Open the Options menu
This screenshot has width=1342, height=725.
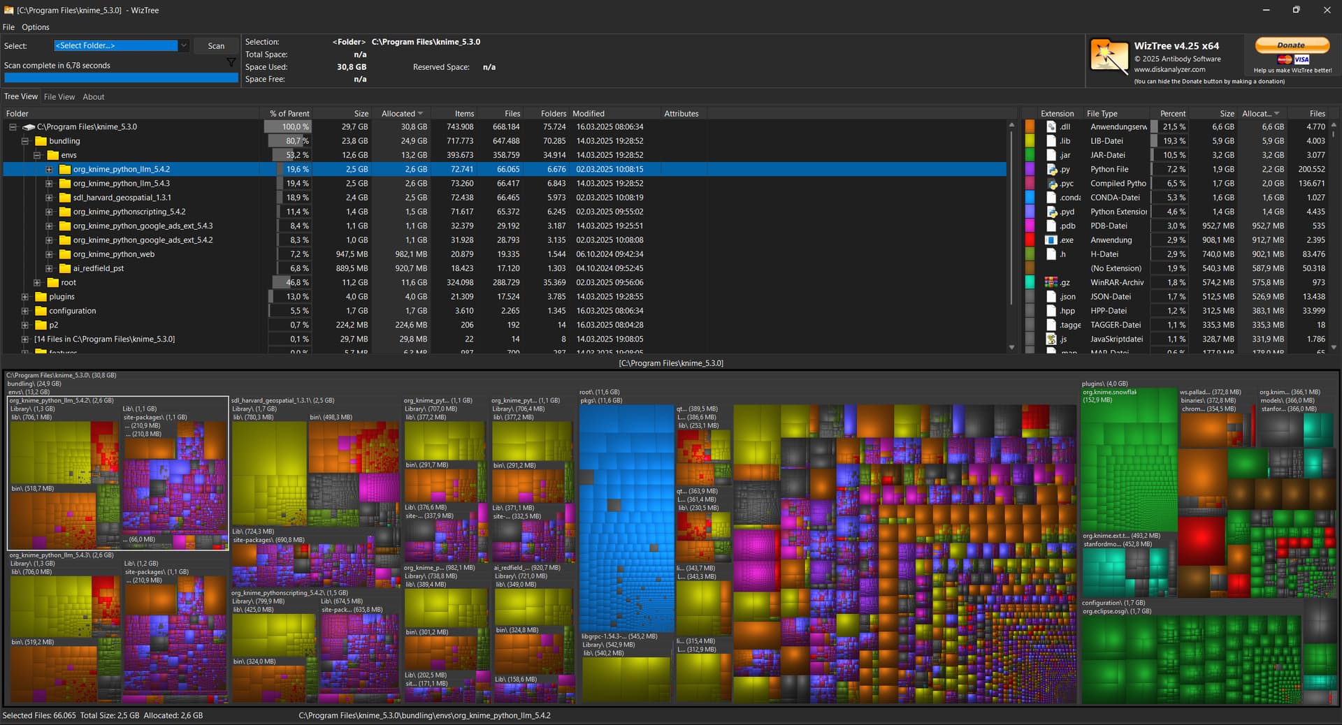pyautogui.click(x=35, y=27)
